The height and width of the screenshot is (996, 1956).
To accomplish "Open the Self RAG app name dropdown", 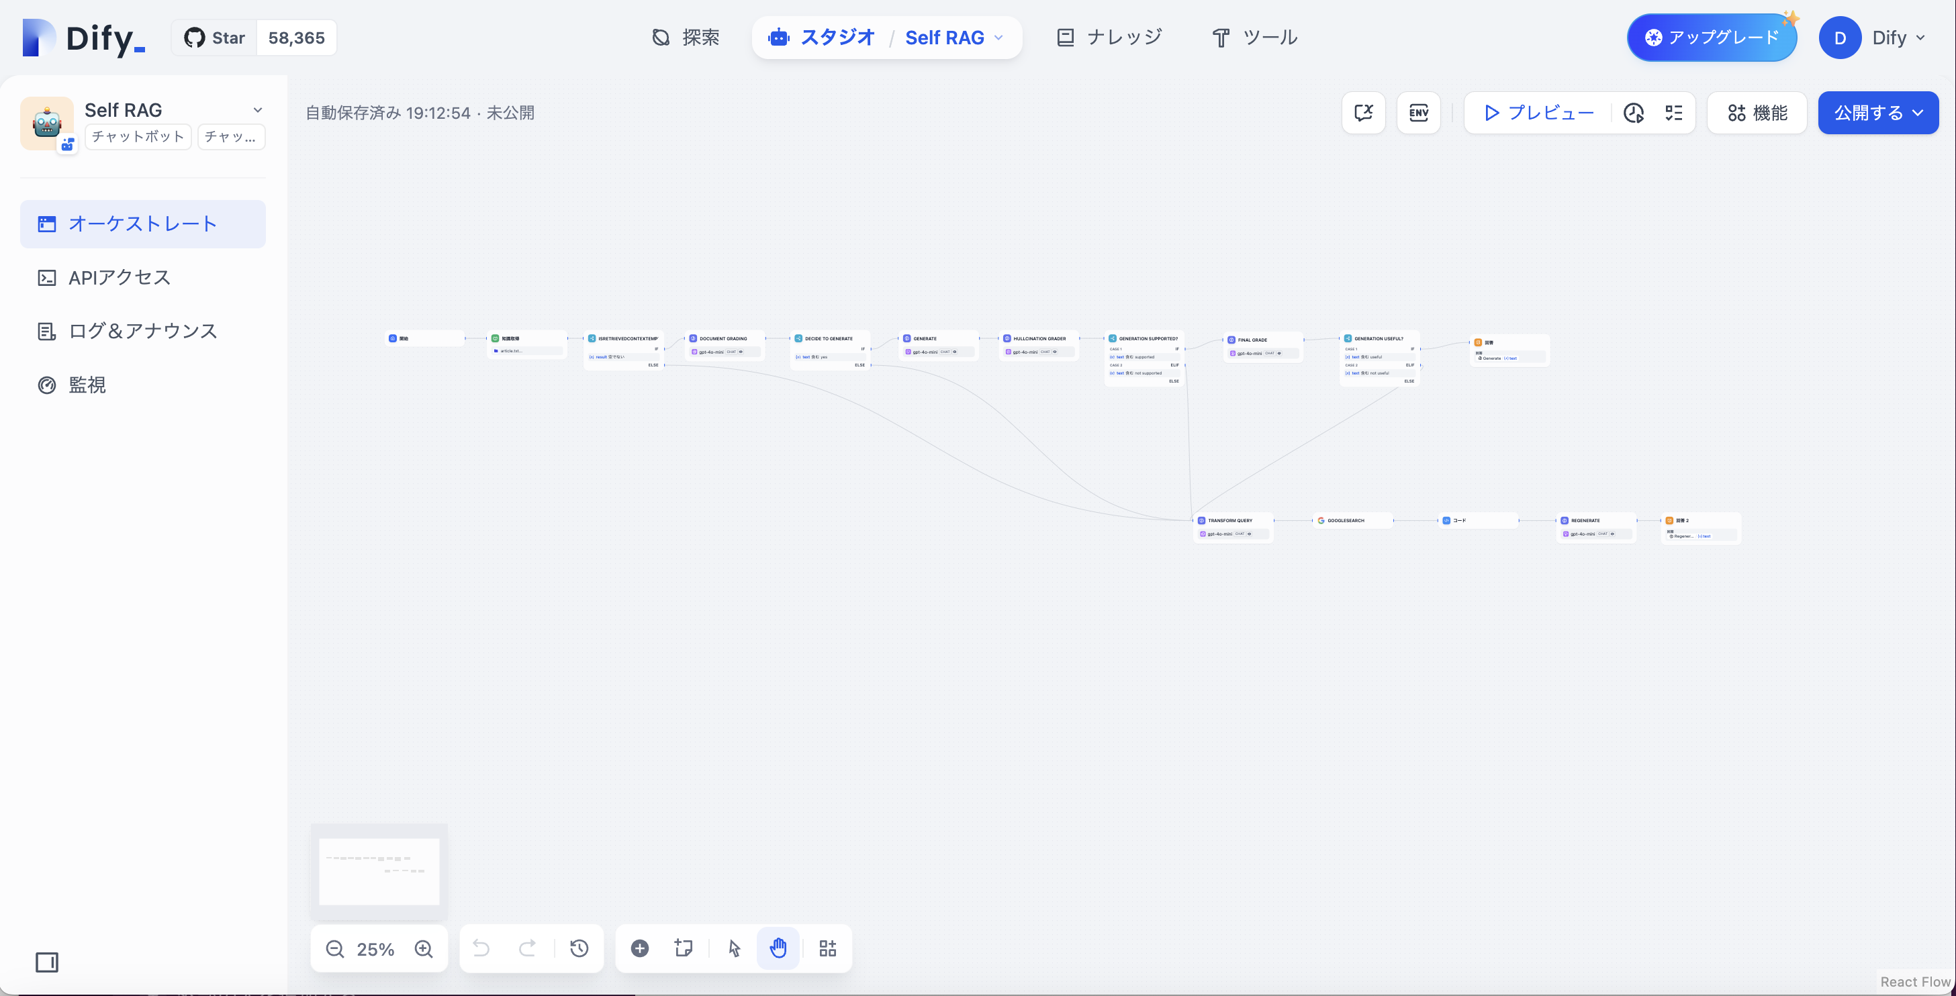I will tap(259, 110).
